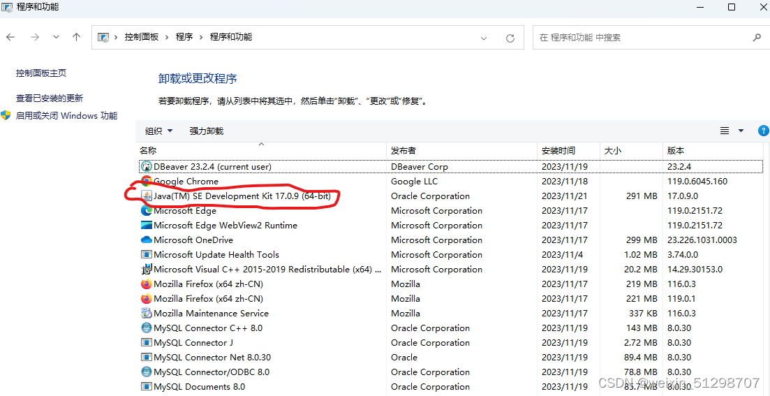Click 控制面板 in the breadcrumb
This screenshot has width=770, height=396.
pos(142,37)
